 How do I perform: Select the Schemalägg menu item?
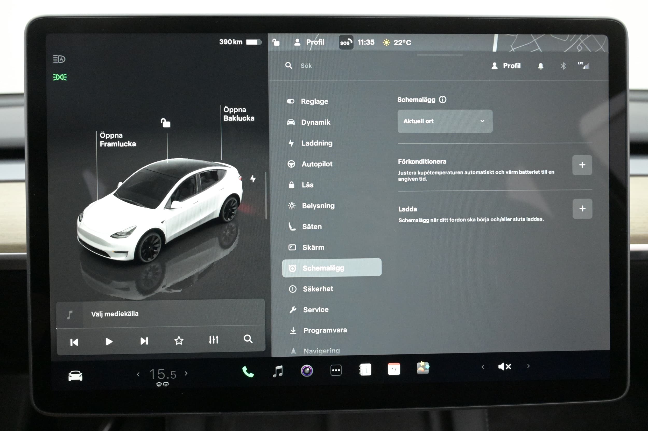pyautogui.click(x=332, y=268)
